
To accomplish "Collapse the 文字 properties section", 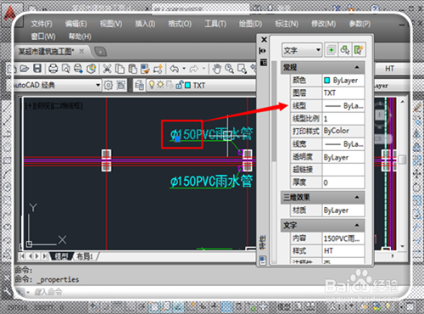I will 357,225.
